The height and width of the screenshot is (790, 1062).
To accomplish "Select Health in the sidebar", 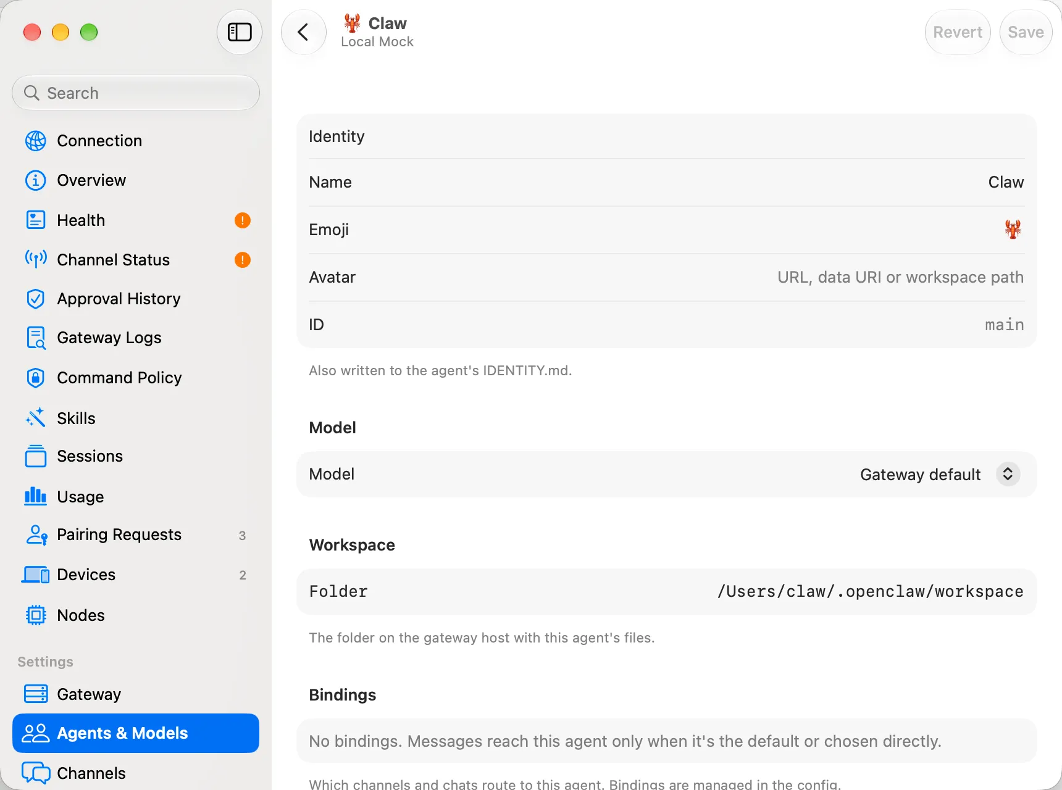I will pos(136,220).
